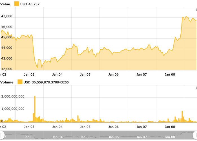Click the 2,000,000,000 volume axis label
This screenshot has height=141, width=197.
13,96
